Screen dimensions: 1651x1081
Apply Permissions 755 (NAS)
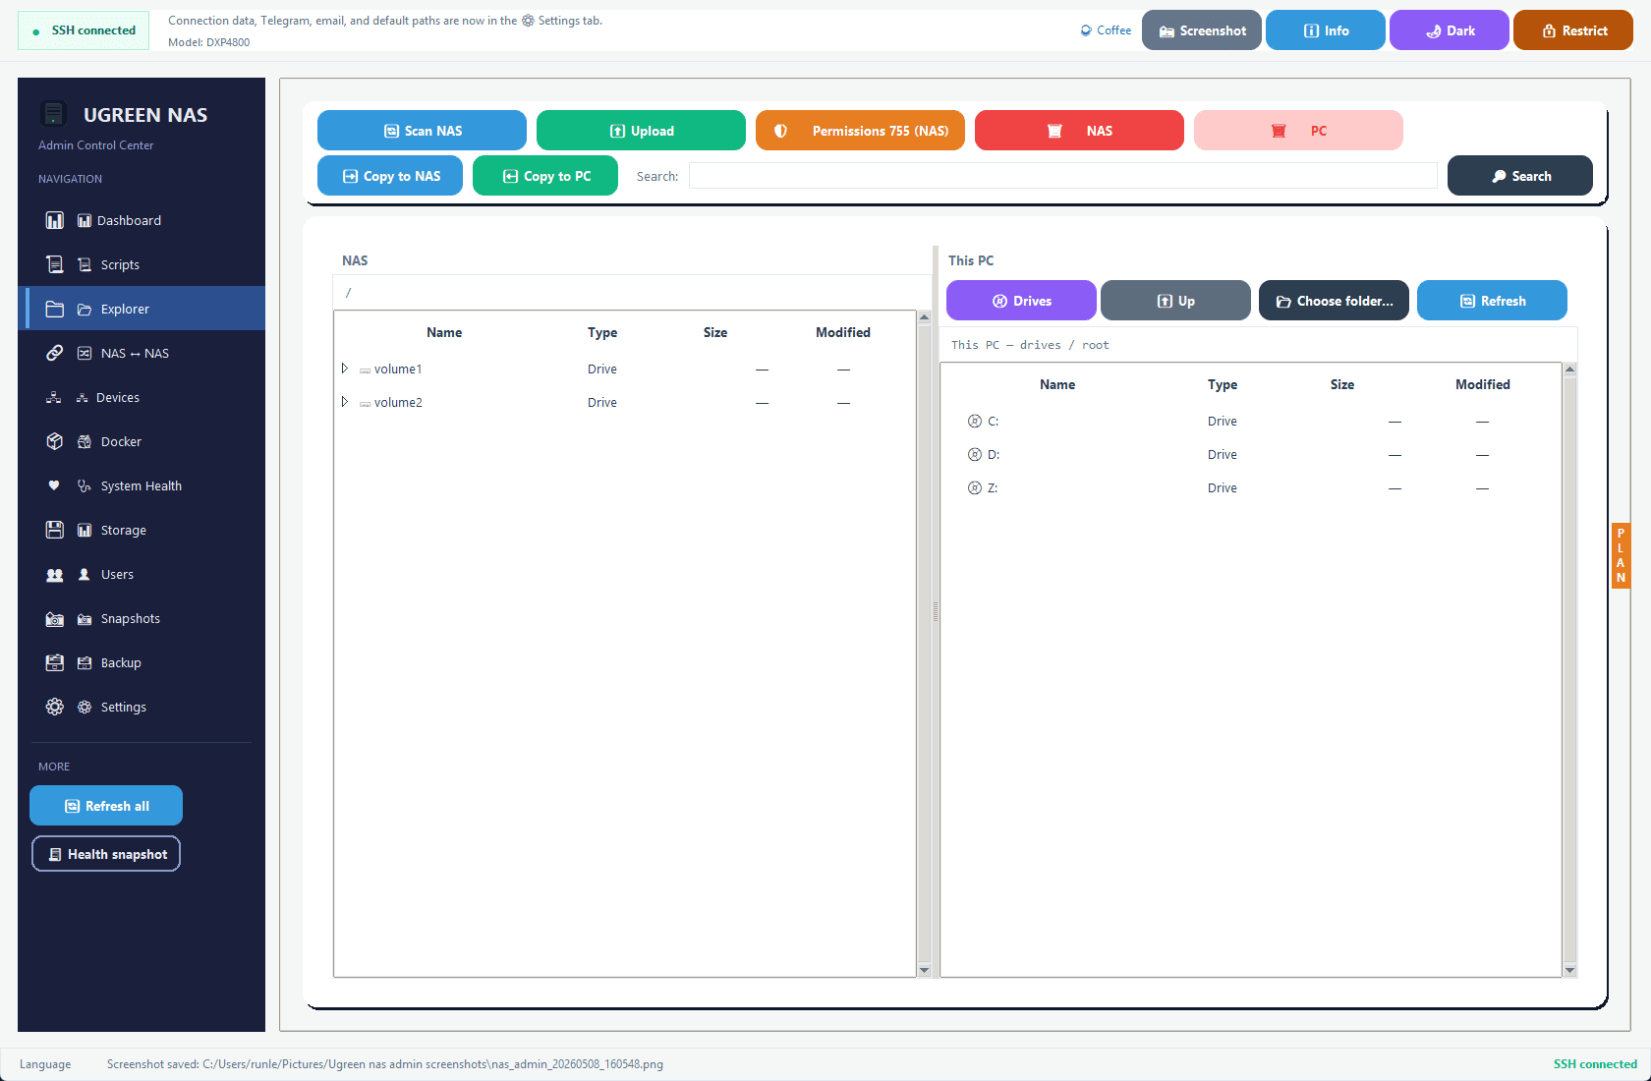point(860,131)
